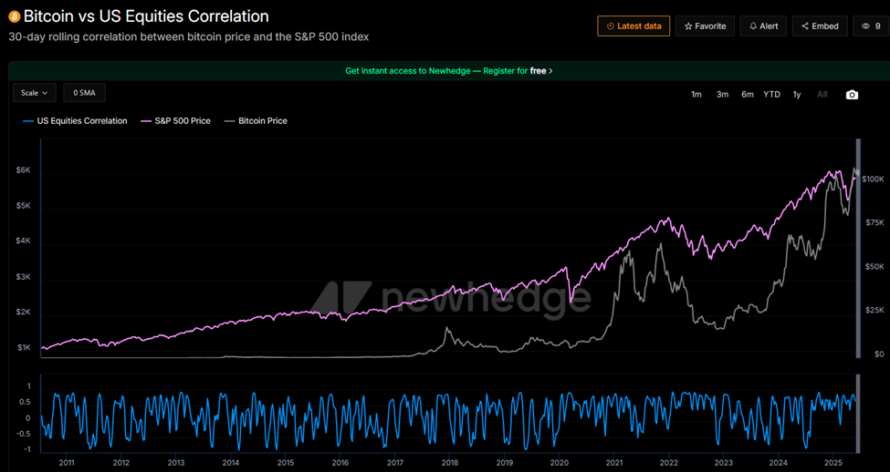Click the camera screenshot icon
The height and width of the screenshot is (472, 890).
(x=852, y=95)
